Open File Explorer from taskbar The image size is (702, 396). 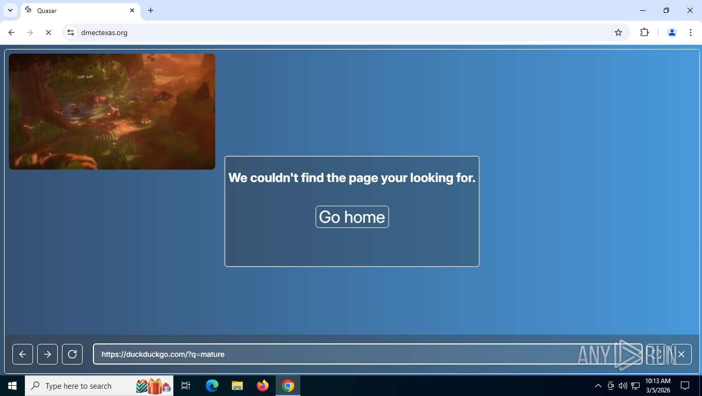point(237,386)
